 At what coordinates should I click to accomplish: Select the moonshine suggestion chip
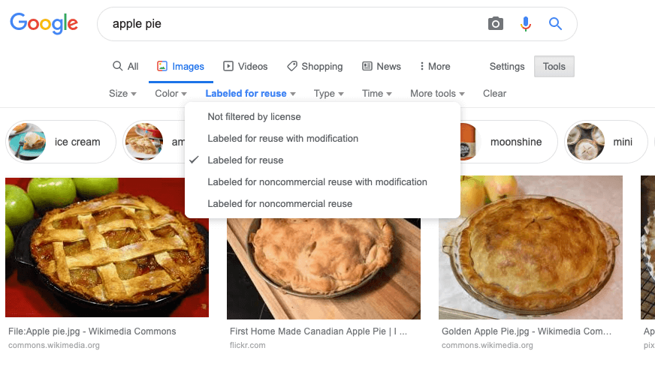click(x=509, y=142)
